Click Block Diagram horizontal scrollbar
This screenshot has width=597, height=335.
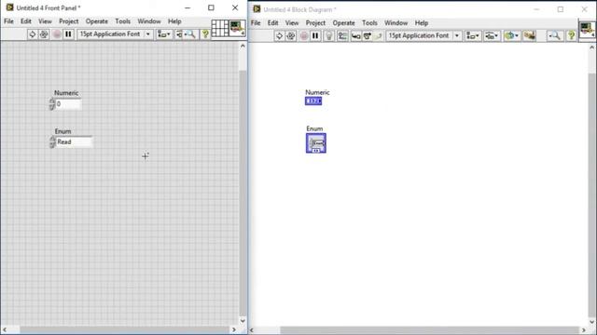[429, 330]
